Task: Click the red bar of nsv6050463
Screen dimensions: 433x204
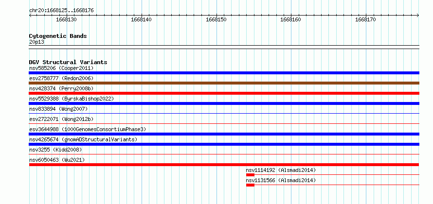Action: (x=224, y=165)
